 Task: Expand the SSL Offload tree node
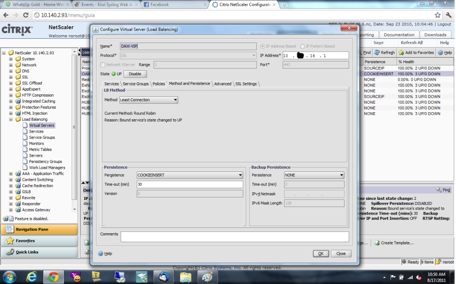(11, 83)
